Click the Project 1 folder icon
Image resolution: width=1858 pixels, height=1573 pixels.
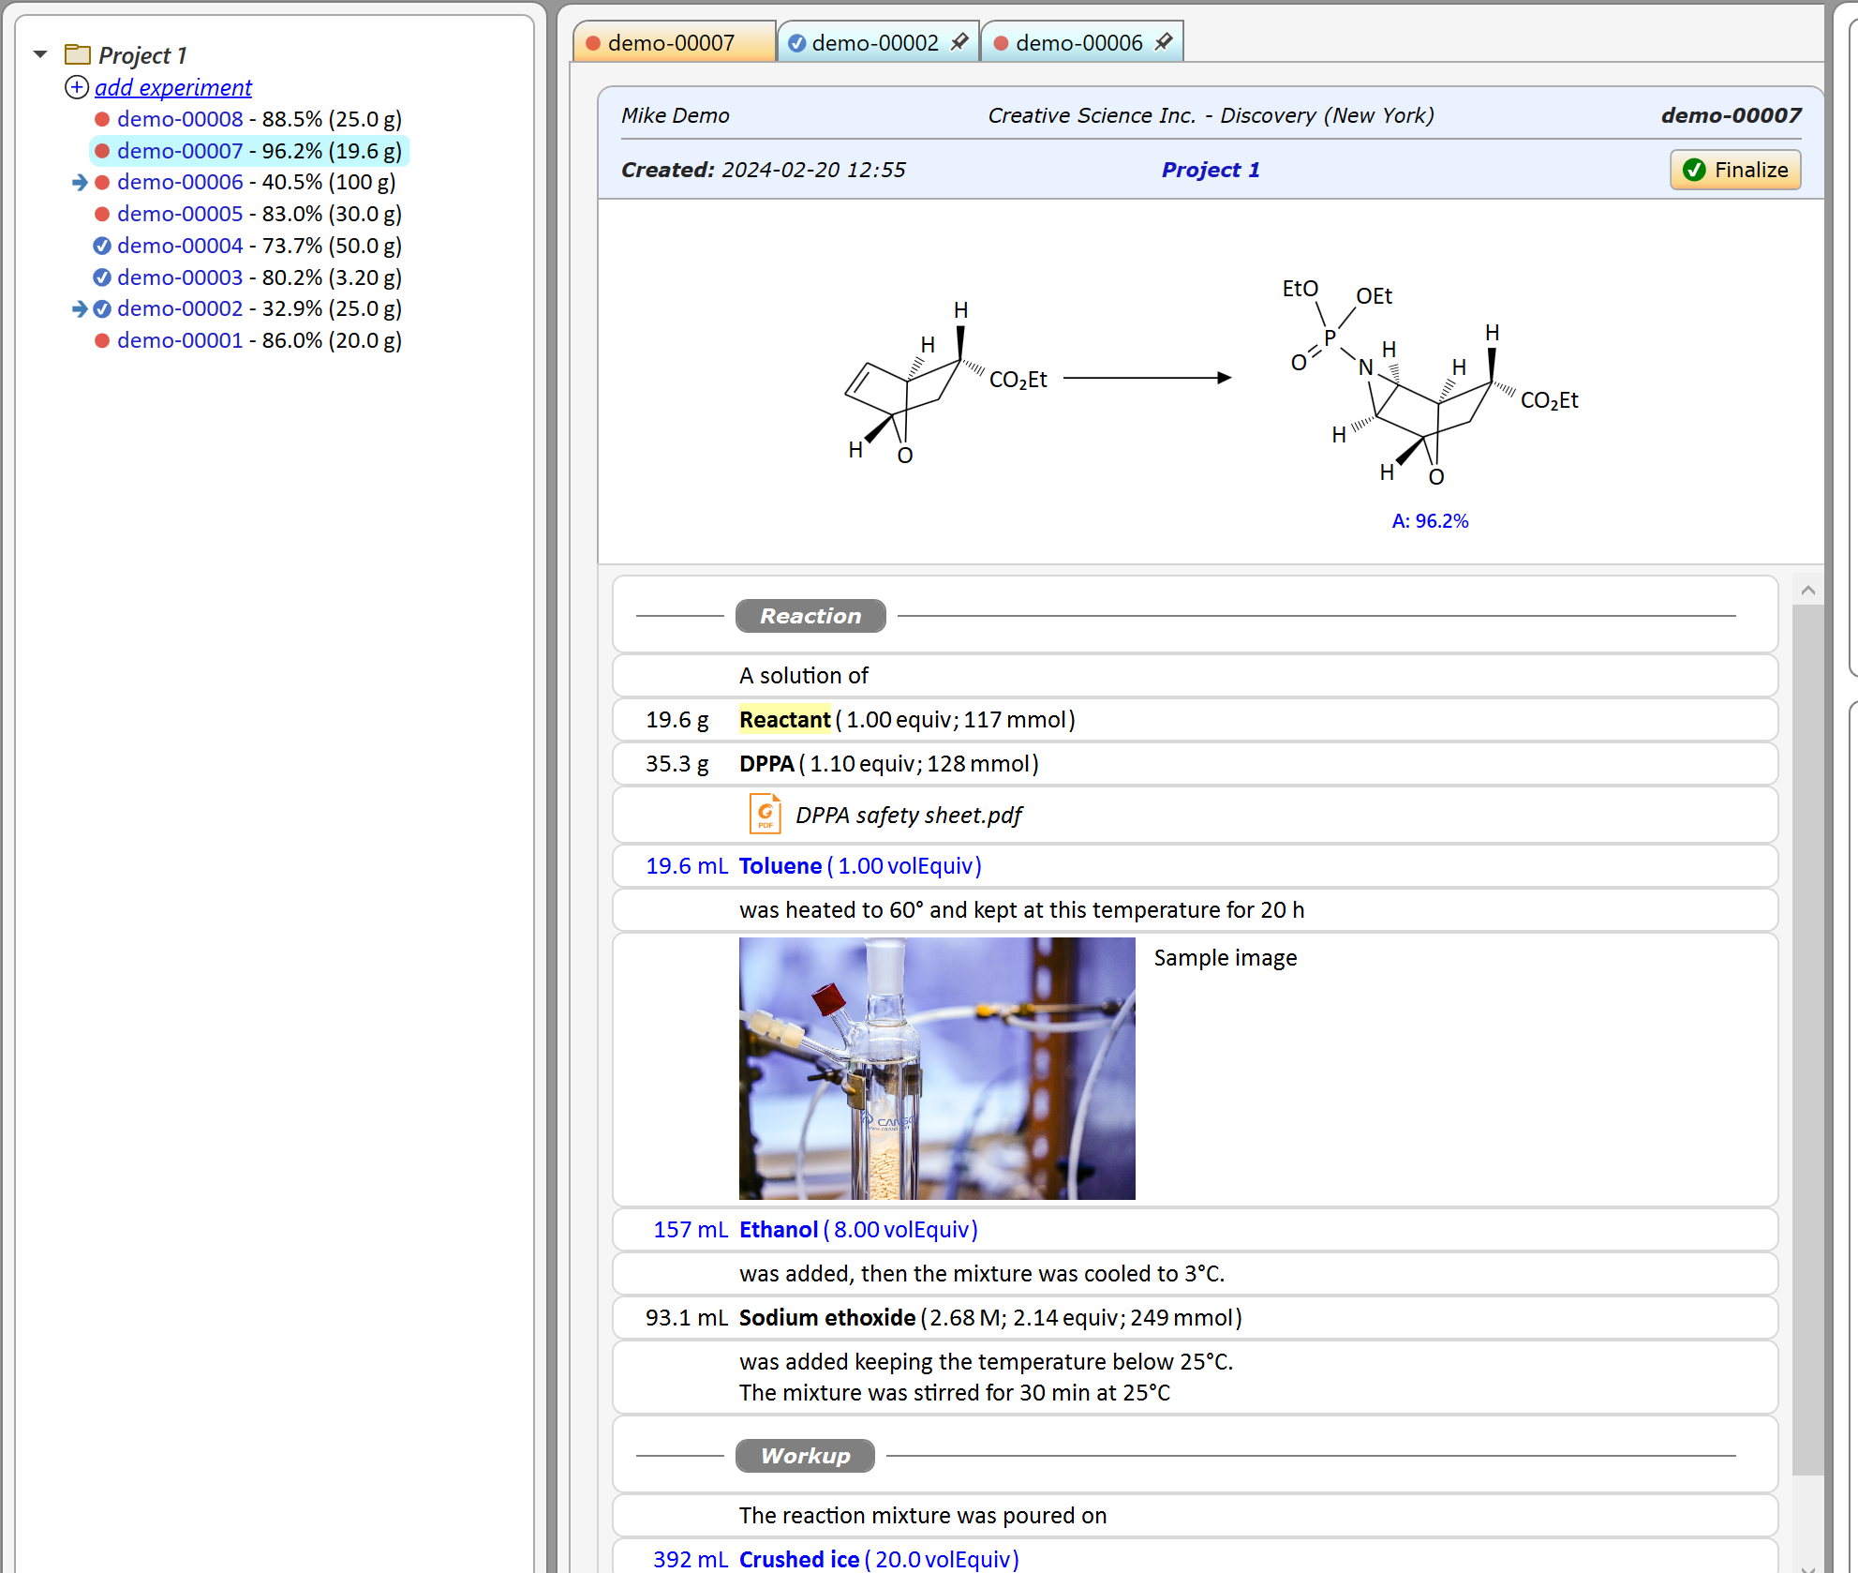tap(78, 55)
